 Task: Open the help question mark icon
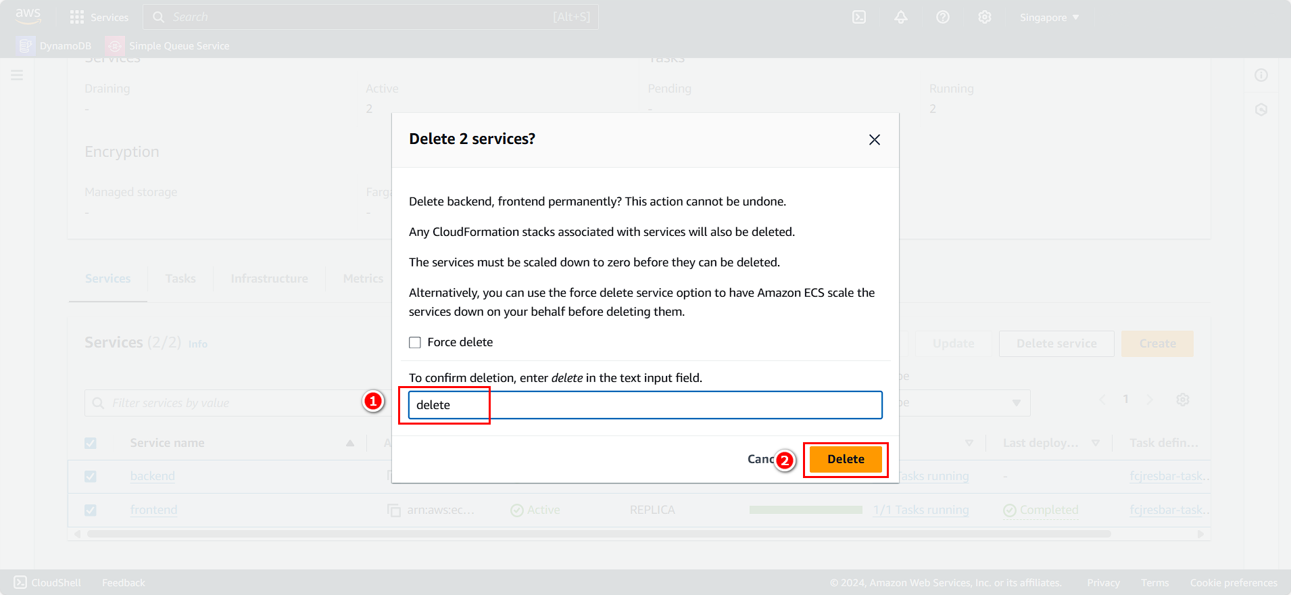point(943,17)
